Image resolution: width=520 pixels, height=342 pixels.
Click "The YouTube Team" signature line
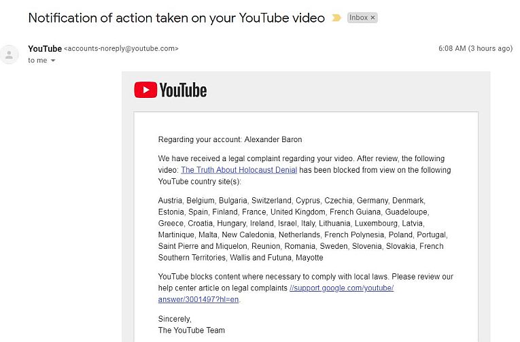(x=191, y=330)
